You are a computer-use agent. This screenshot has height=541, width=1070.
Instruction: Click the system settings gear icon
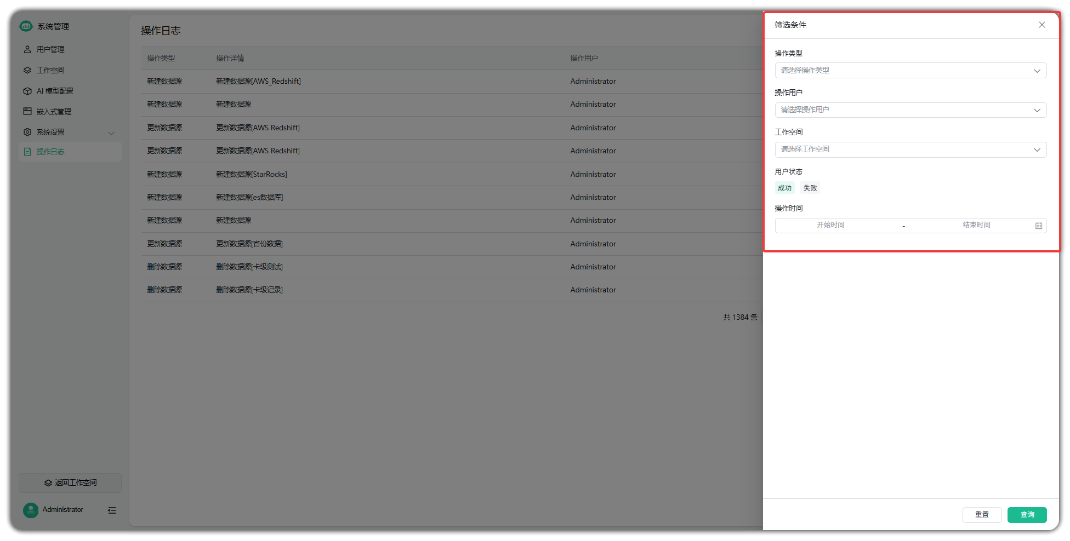point(27,132)
